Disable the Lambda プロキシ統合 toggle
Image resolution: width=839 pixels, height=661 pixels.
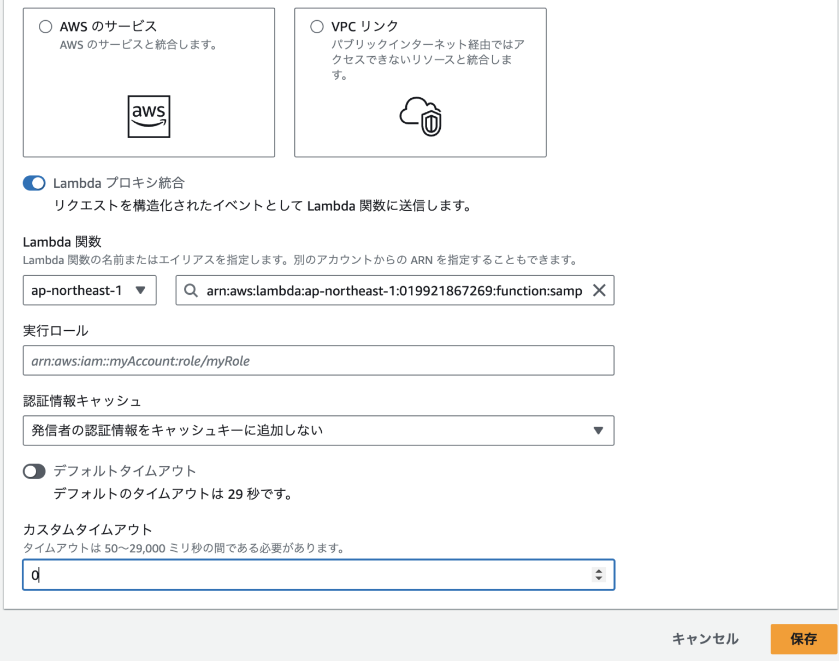34,183
